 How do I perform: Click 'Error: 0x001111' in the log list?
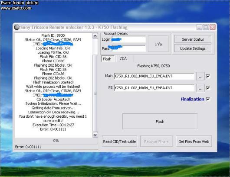click(53, 129)
